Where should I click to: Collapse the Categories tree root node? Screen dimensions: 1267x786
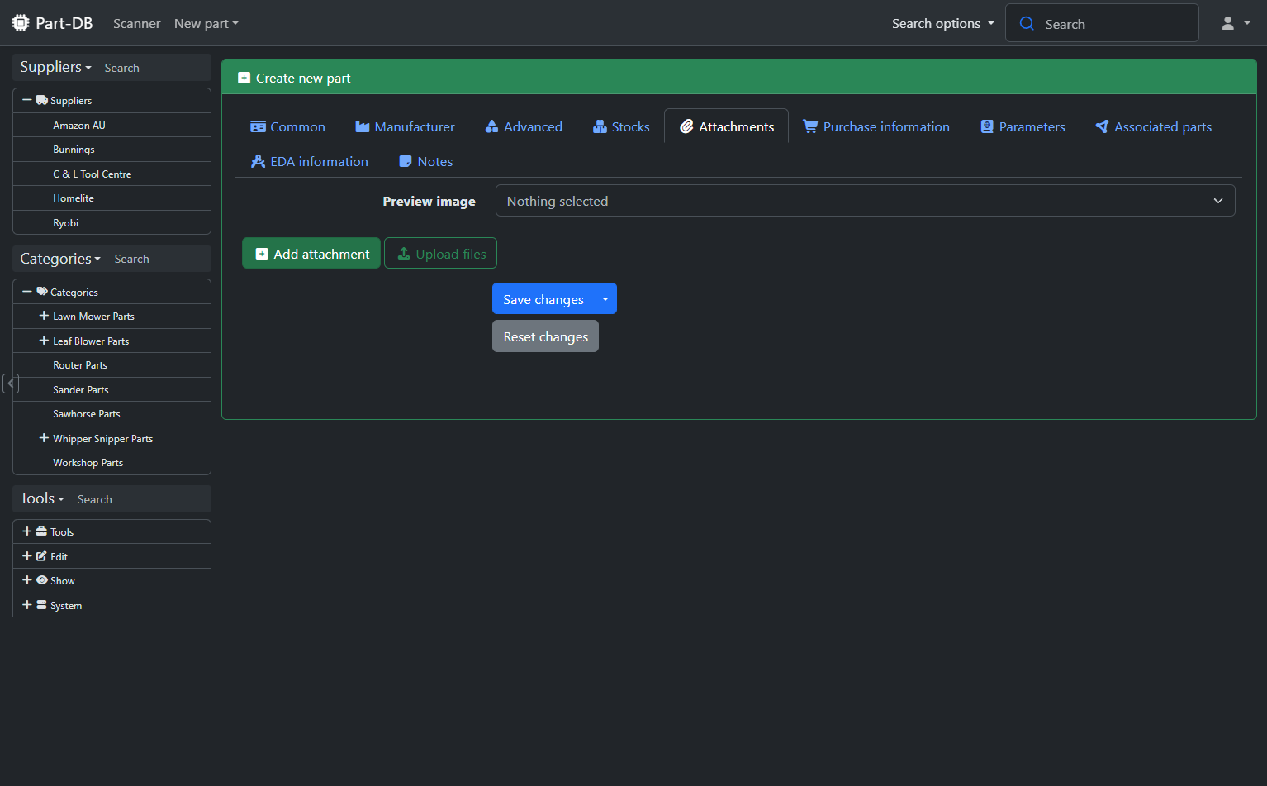(x=27, y=292)
